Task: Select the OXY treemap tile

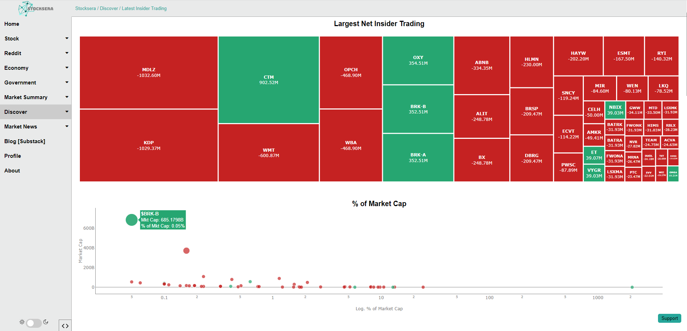Action: point(418,60)
